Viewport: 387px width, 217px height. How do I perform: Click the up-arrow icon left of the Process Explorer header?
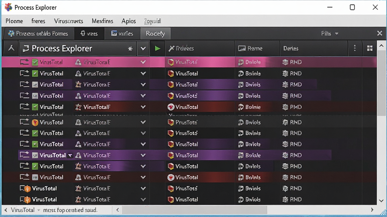11,48
